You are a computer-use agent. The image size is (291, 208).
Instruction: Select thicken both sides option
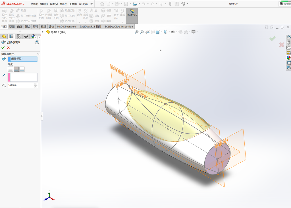16,69
